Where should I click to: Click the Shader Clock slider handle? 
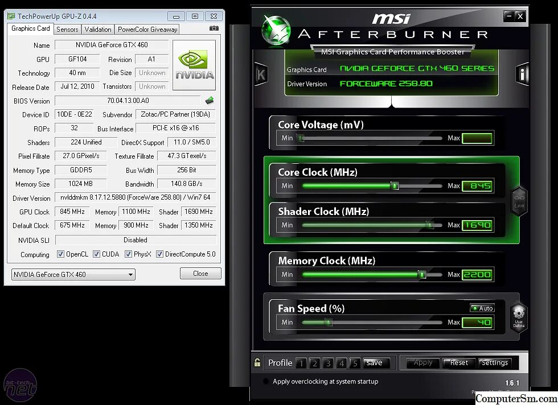tap(430, 225)
